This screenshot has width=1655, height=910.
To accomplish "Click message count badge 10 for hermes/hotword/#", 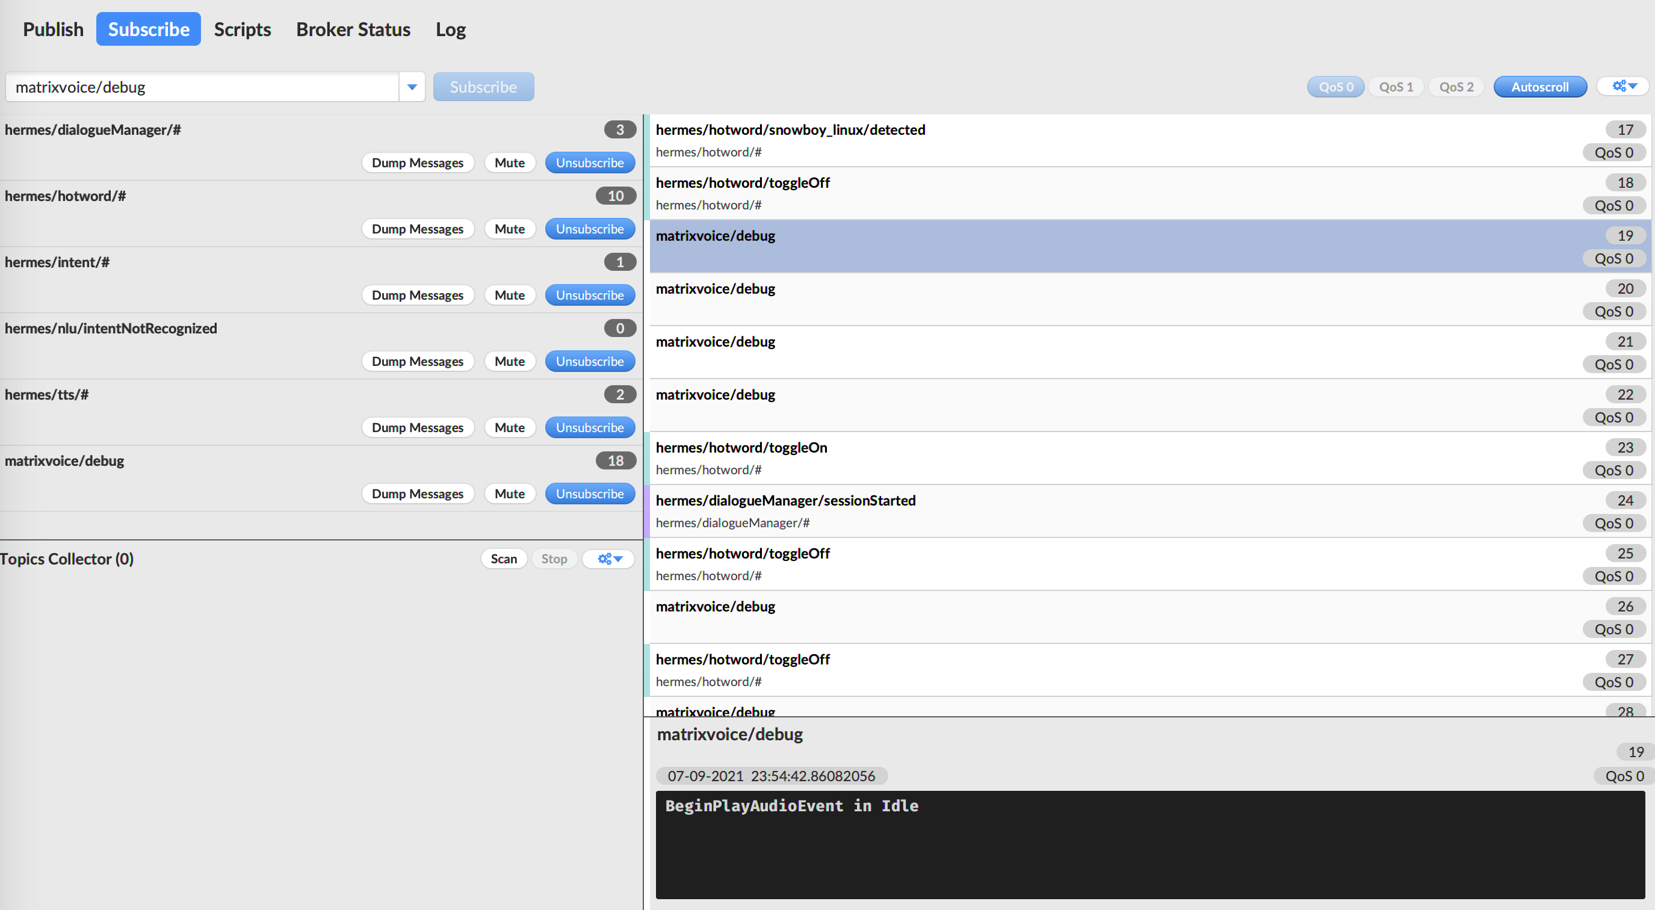I will [x=615, y=196].
